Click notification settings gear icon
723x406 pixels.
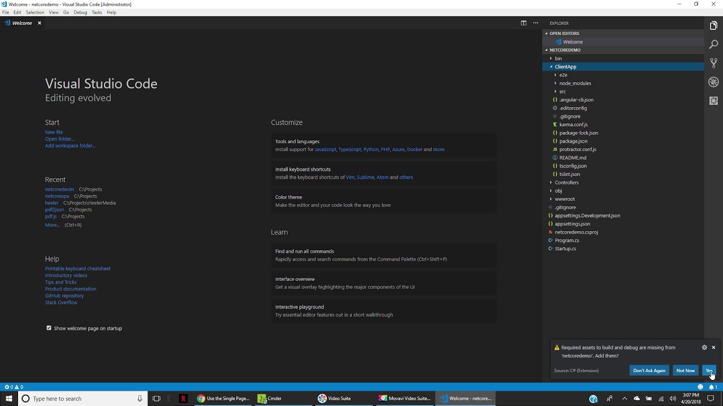(x=704, y=347)
